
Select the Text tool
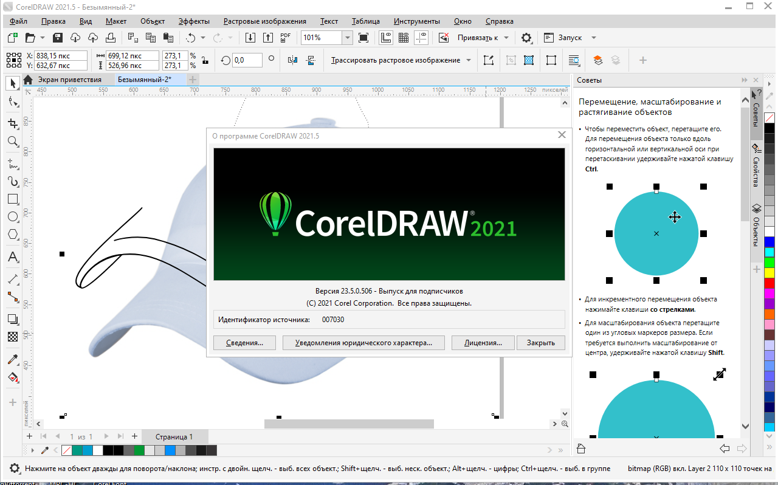[x=13, y=257]
